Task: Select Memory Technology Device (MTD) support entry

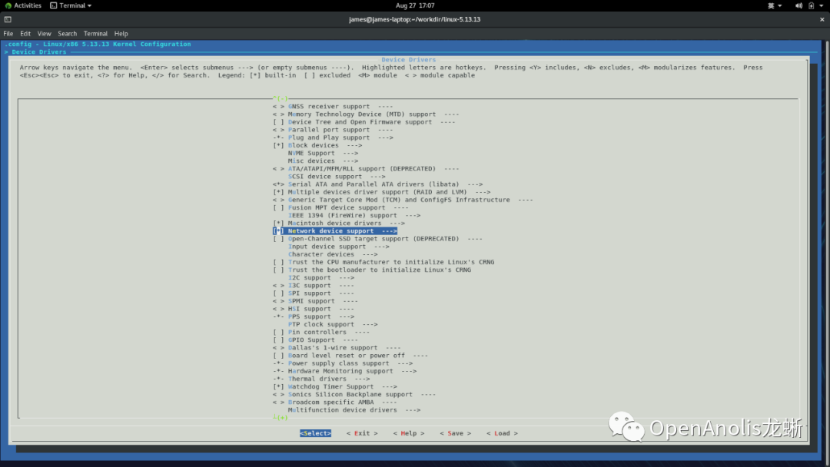Action: tap(366, 114)
